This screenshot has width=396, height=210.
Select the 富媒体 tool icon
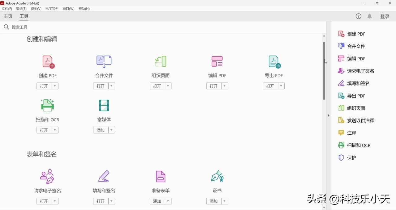tap(104, 106)
